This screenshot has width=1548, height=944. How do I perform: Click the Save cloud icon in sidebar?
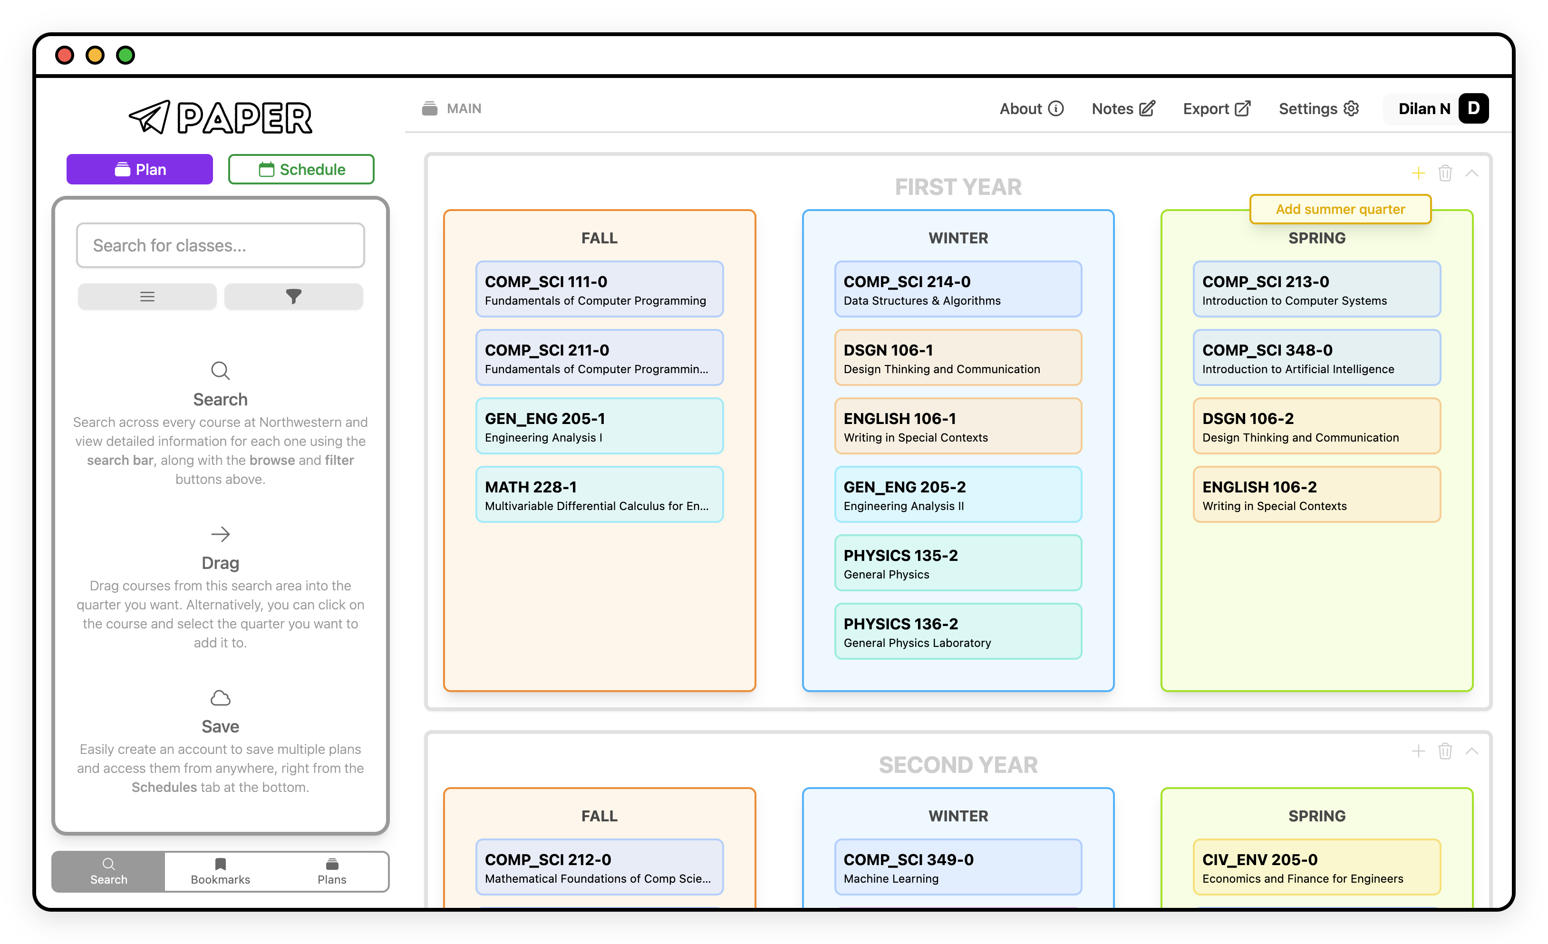(220, 697)
